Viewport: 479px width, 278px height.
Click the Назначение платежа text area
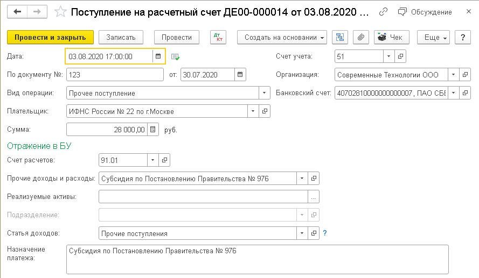(x=257, y=259)
